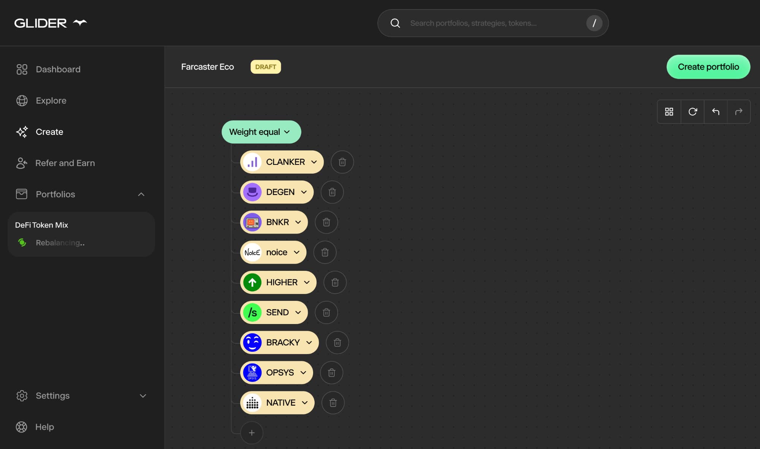Collapse the Portfolios section chevron

coord(141,194)
